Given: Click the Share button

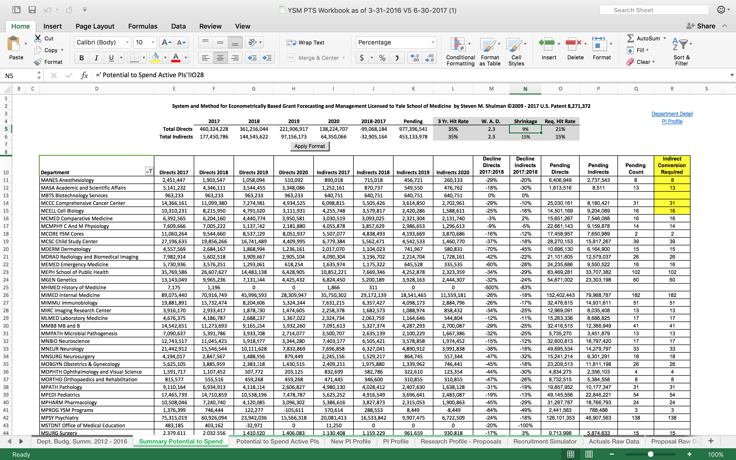Looking at the screenshot, I should pyautogui.click(x=701, y=26).
